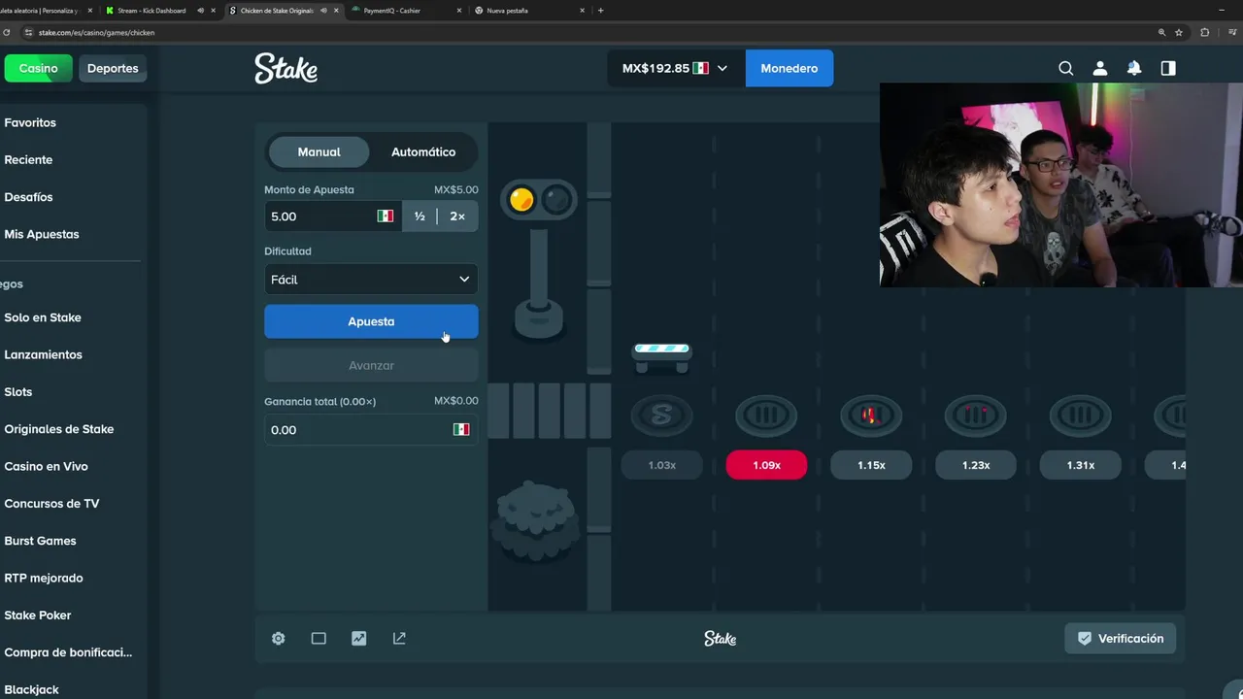Click the Mexican flag in total profit field
The height and width of the screenshot is (699, 1243).
coord(461,429)
